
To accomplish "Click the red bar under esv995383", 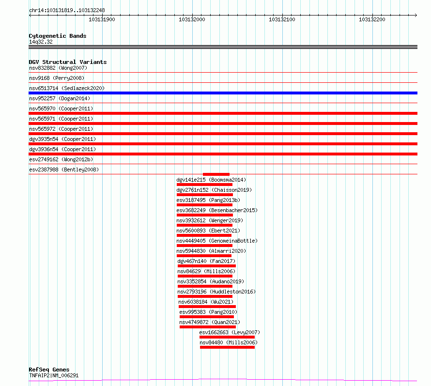I will tap(207, 317).
